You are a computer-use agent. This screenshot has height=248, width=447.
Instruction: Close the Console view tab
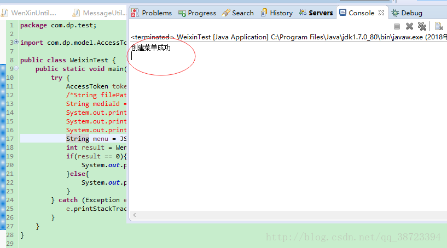(381, 13)
